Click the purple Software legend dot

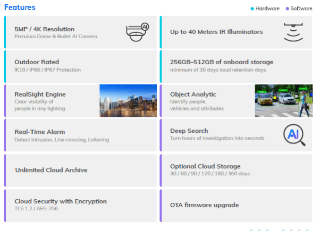pos(288,8)
